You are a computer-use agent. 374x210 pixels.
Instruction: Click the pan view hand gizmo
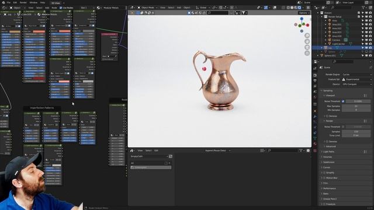[307, 41]
